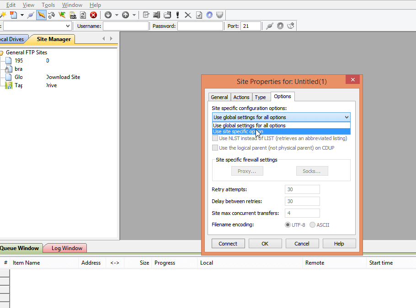Open the host address dropdown in Quick Connect bar
Screen dimensions: 416x308
[x=68, y=26]
